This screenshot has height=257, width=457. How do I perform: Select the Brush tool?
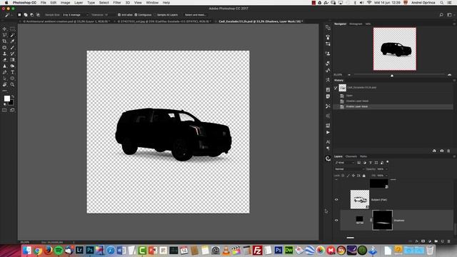pos(12,47)
